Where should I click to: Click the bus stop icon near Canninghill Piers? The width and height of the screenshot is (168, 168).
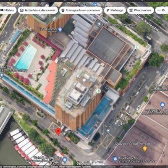95,4
